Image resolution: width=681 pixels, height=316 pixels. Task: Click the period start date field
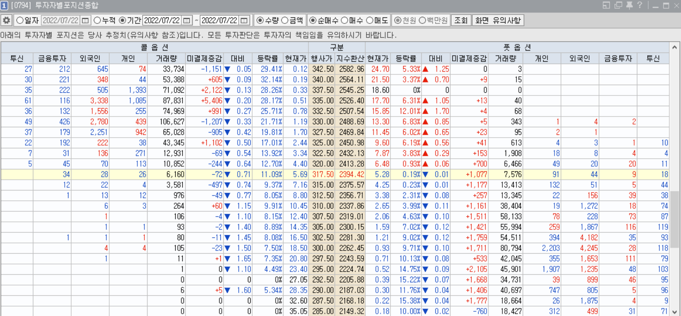click(x=162, y=21)
